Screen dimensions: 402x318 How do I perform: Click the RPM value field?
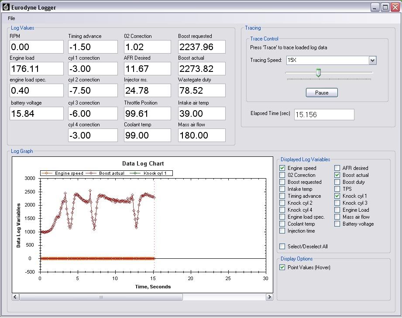click(x=36, y=47)
